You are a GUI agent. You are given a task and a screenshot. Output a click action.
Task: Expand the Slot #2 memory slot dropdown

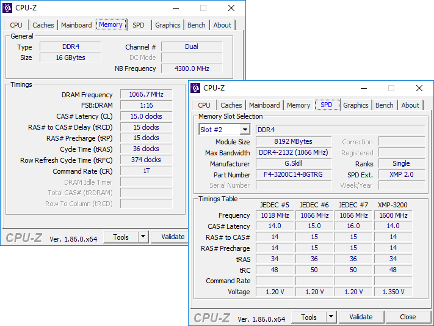coord(245,130)
